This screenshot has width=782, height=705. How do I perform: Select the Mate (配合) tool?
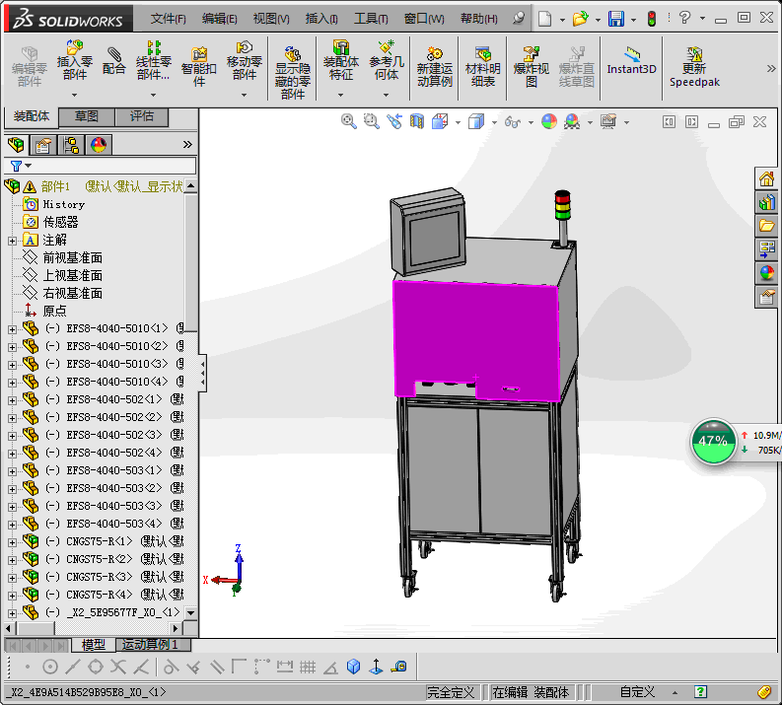tap(113, 61)
